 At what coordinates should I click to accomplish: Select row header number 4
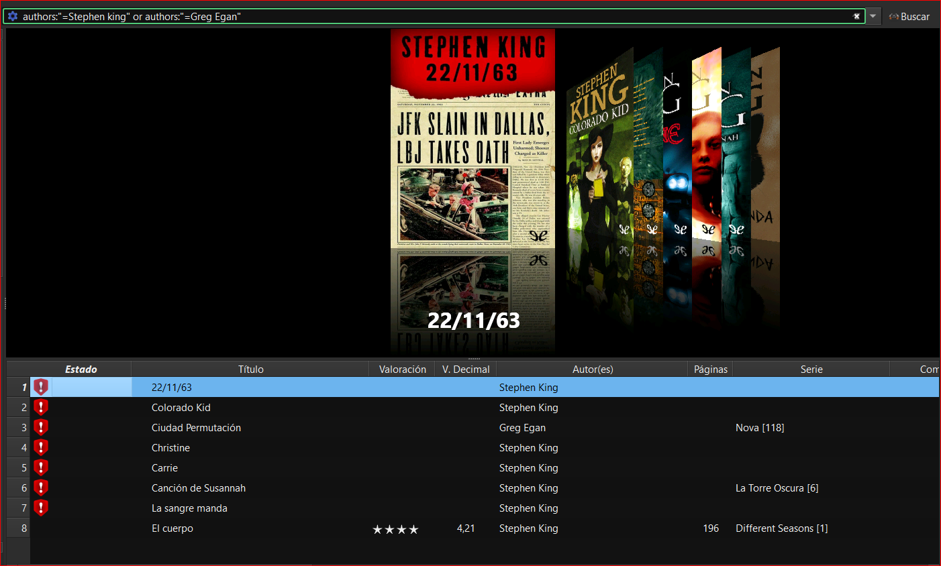(19, 447)
